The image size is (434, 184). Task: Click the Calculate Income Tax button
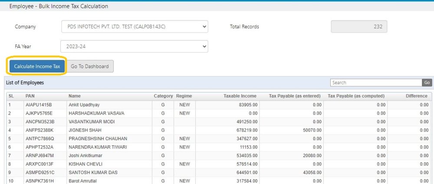[37, 66]
